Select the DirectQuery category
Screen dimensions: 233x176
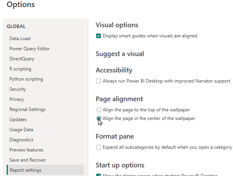tap(22, 59)
